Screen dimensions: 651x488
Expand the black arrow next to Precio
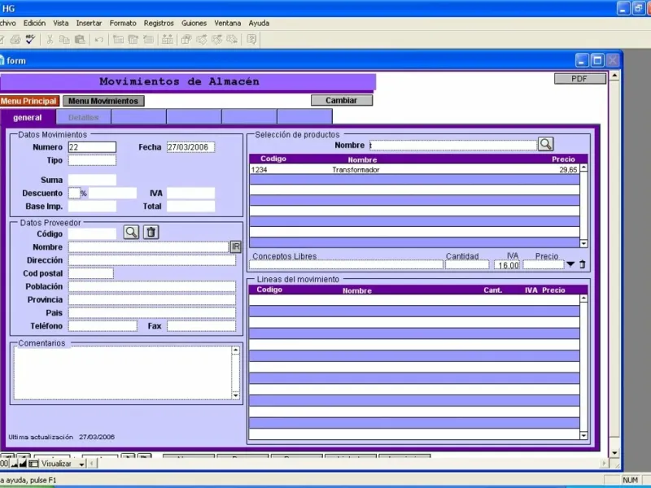[570, 264]
